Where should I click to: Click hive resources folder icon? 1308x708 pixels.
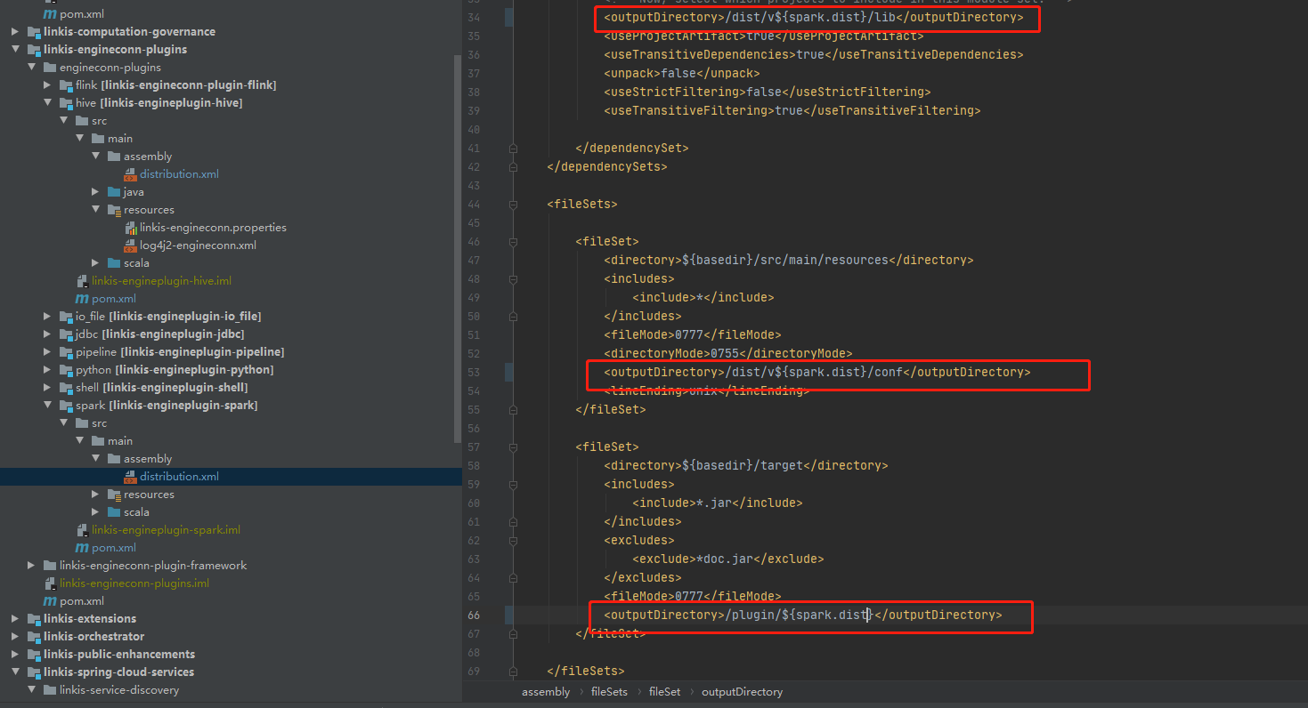(x=114, y=210)
